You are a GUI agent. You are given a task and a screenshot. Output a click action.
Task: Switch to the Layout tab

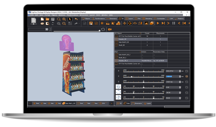click(129, 19)
